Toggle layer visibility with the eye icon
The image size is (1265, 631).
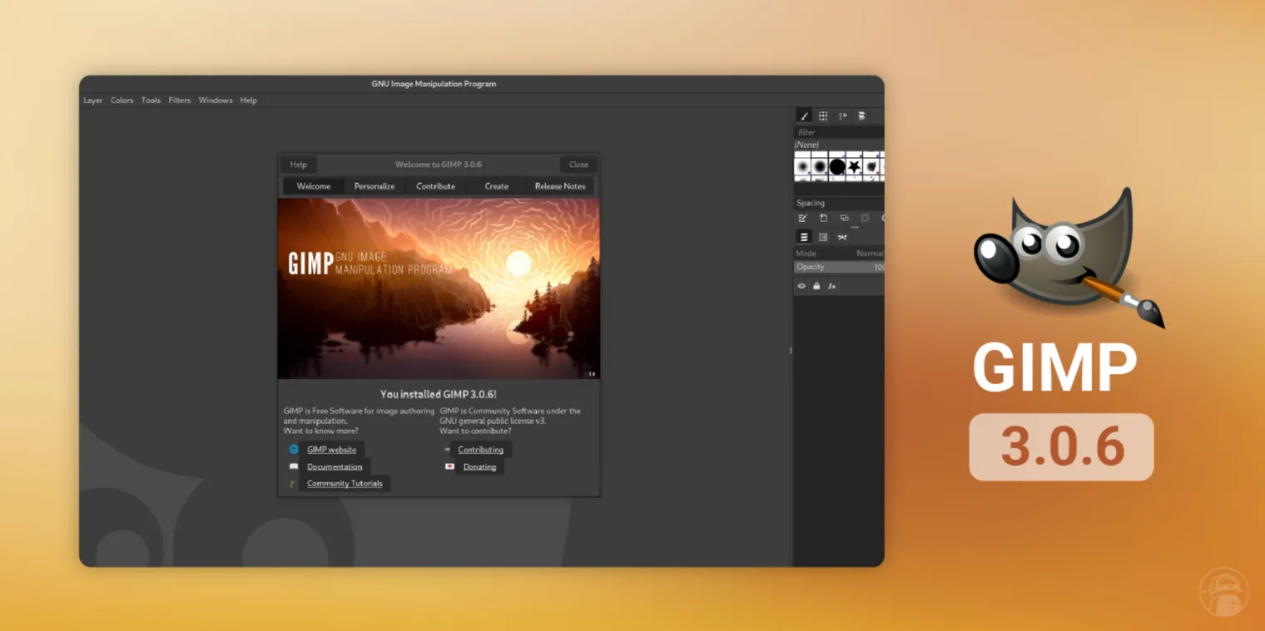[x=801, y=285]
